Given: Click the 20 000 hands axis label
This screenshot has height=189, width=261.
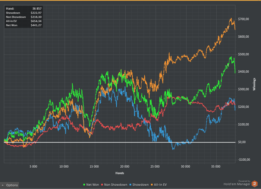Looking at the screenshot, I should click(x=125, y=167).
